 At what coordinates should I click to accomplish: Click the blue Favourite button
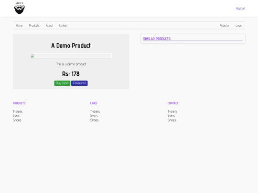[79, 83]
